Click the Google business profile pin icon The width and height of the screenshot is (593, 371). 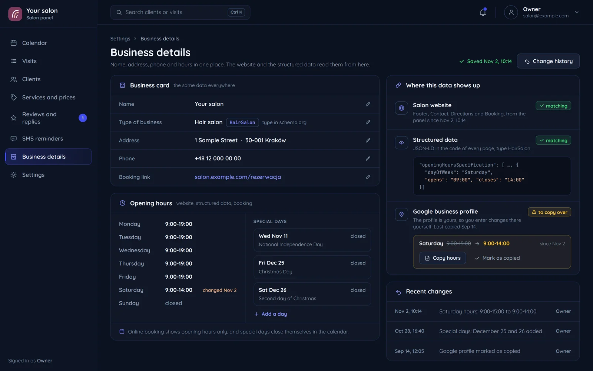point(401,214)
